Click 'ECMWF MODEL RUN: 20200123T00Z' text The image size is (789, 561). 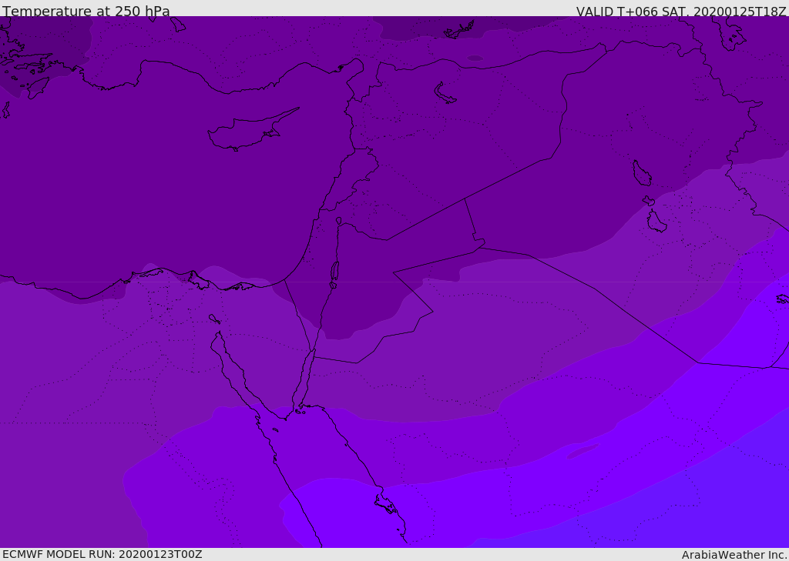[x=102, y=554]
